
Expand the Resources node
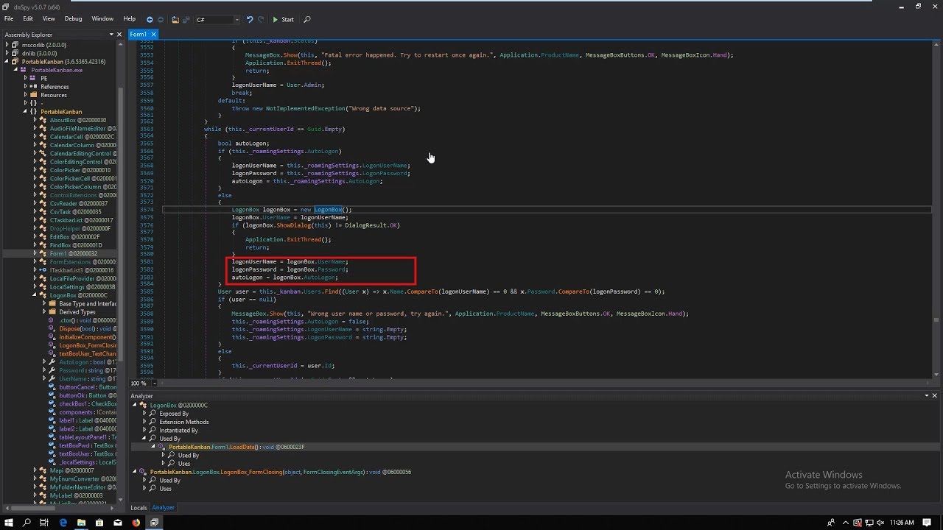pyautogui.click(x=26, y=95)
